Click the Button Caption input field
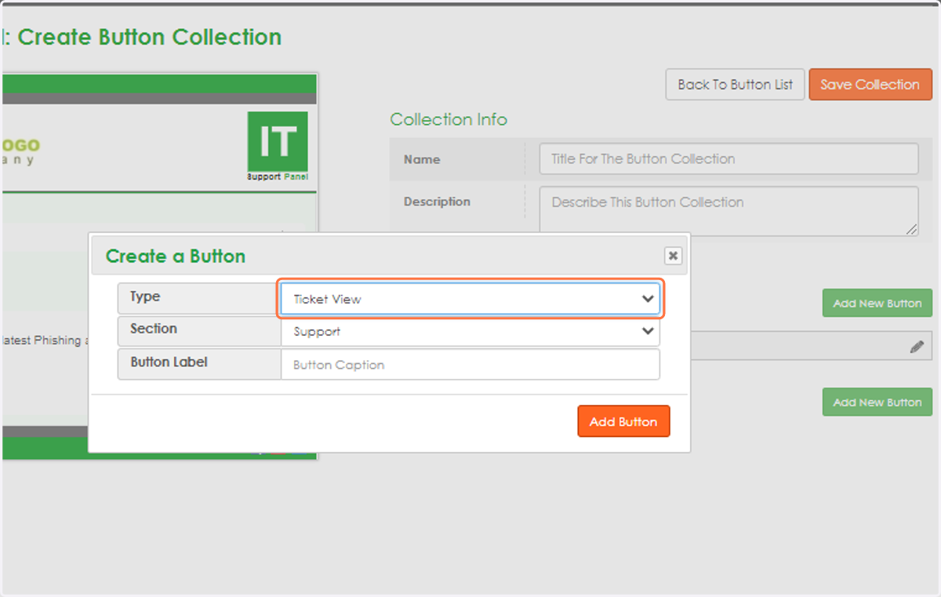 470,365
